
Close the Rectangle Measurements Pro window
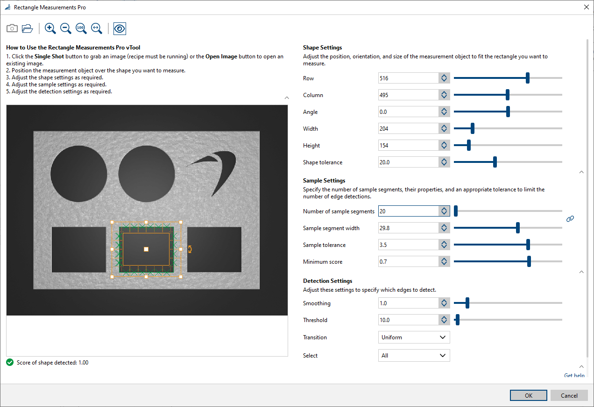[586, 7]
